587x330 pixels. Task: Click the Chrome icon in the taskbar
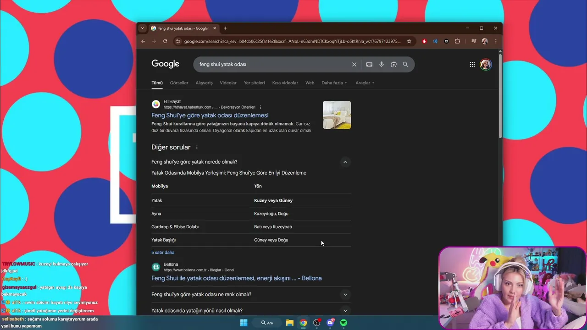(303, 323)
